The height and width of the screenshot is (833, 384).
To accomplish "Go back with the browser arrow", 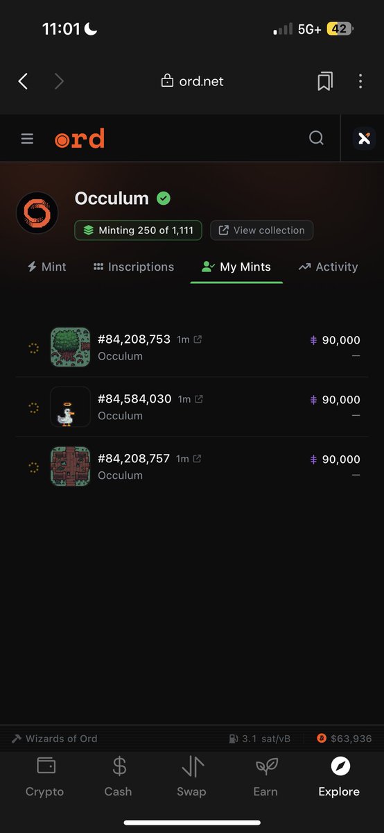I will coord(23,81).
